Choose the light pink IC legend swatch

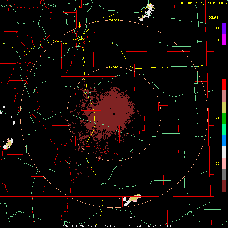pos(224,163)
